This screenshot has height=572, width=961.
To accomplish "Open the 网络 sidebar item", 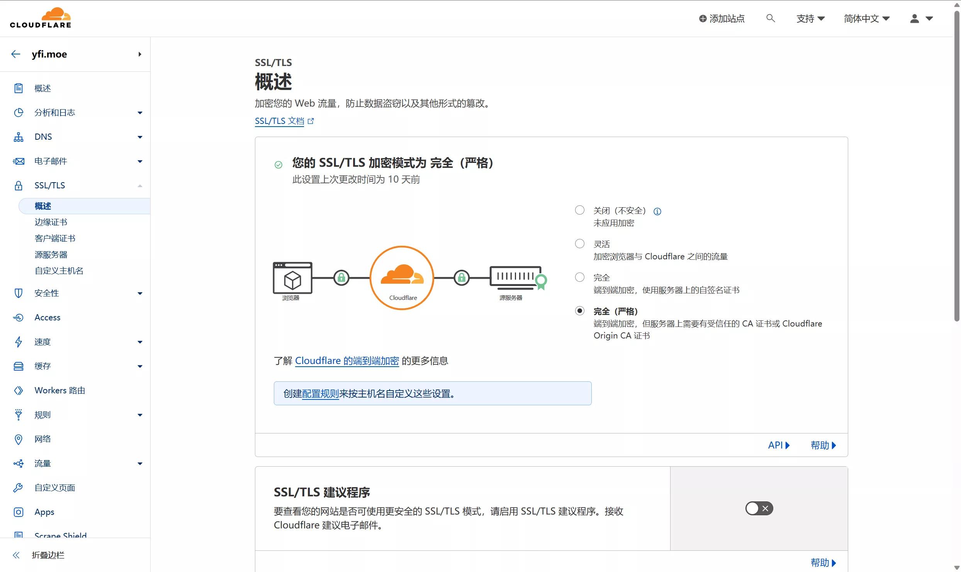I will click(x=42, y=439).
